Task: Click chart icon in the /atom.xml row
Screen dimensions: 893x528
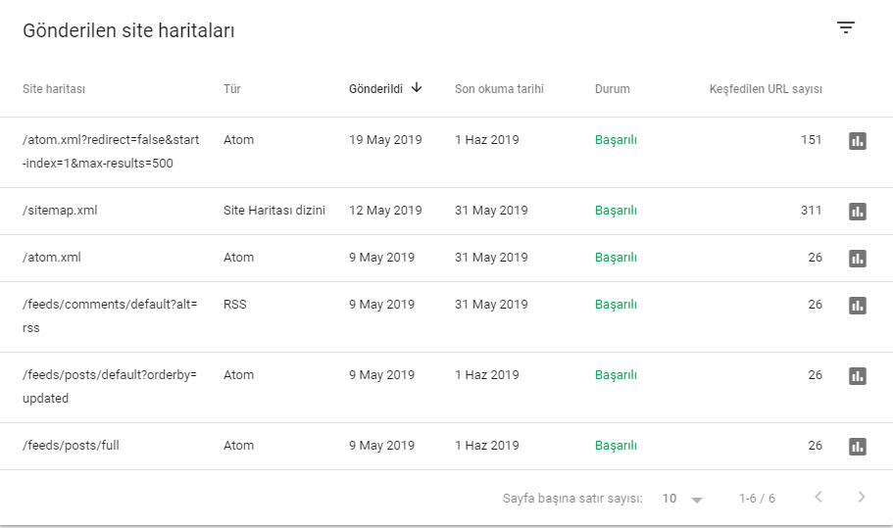Action: (x=857, y=259)
